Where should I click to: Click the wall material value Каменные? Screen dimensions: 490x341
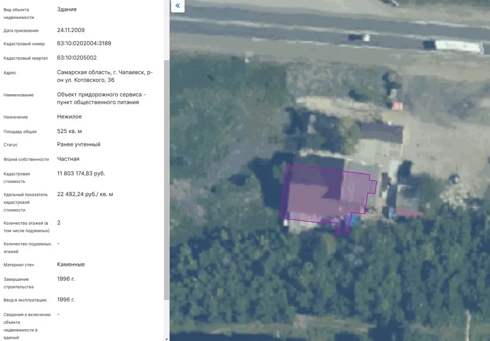pos(71,265)
